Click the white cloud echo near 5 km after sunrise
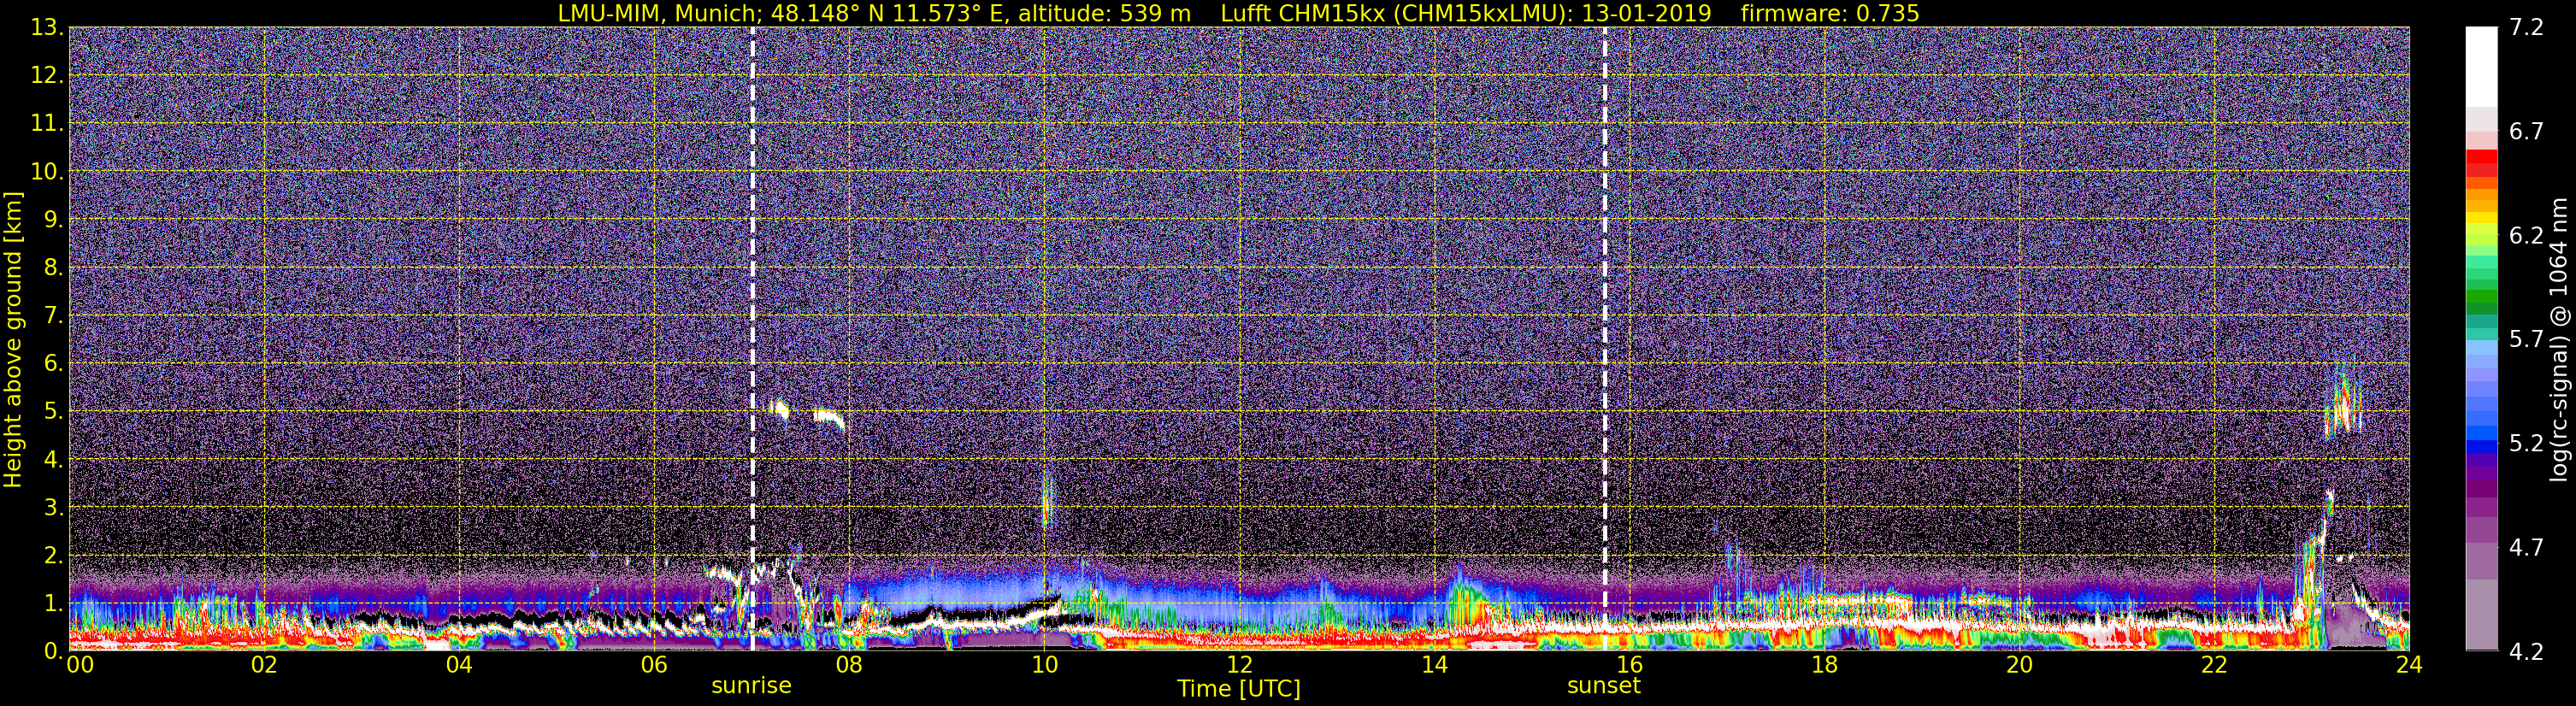The width and height of the screenshot is (2576, 706). (830, 416)
